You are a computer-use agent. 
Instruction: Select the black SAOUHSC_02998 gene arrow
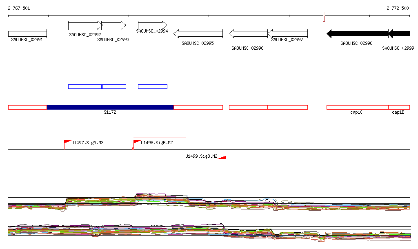358,34
